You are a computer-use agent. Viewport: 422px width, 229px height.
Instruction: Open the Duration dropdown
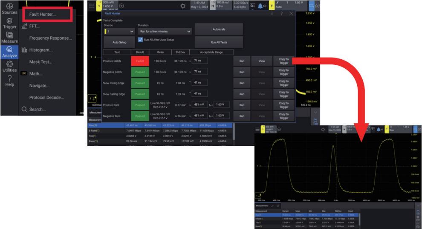pos(165,31)
